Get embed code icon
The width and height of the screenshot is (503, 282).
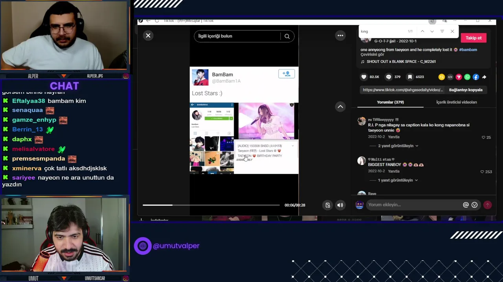[x=450, y=77]
